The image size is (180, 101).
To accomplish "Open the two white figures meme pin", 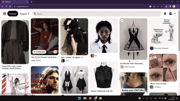I will [x=163, y=32].
